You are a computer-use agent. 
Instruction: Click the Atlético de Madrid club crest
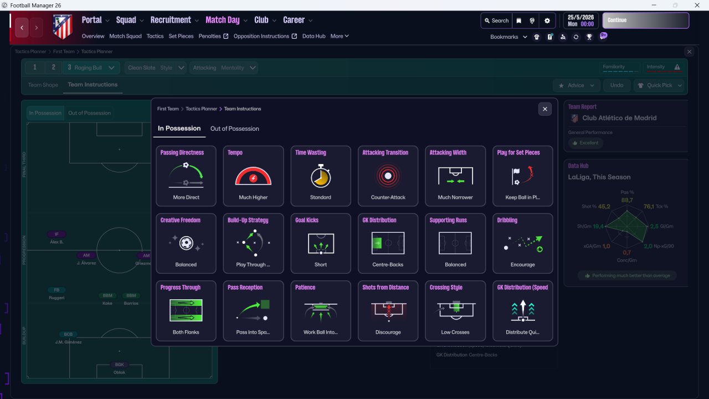tap(63, 27)
